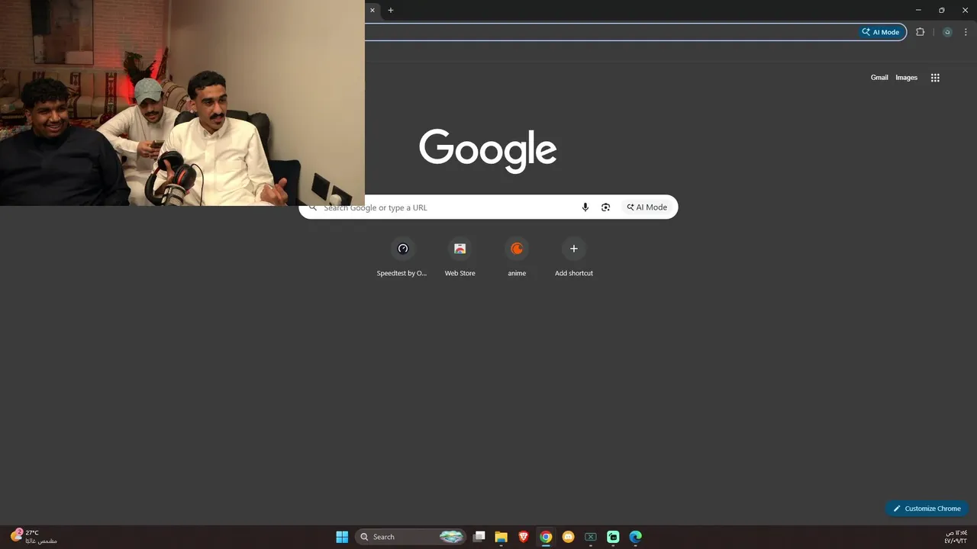Click the taskbar Search box
Viewport: 977px width, 549px height.
[x=411, y=537]
